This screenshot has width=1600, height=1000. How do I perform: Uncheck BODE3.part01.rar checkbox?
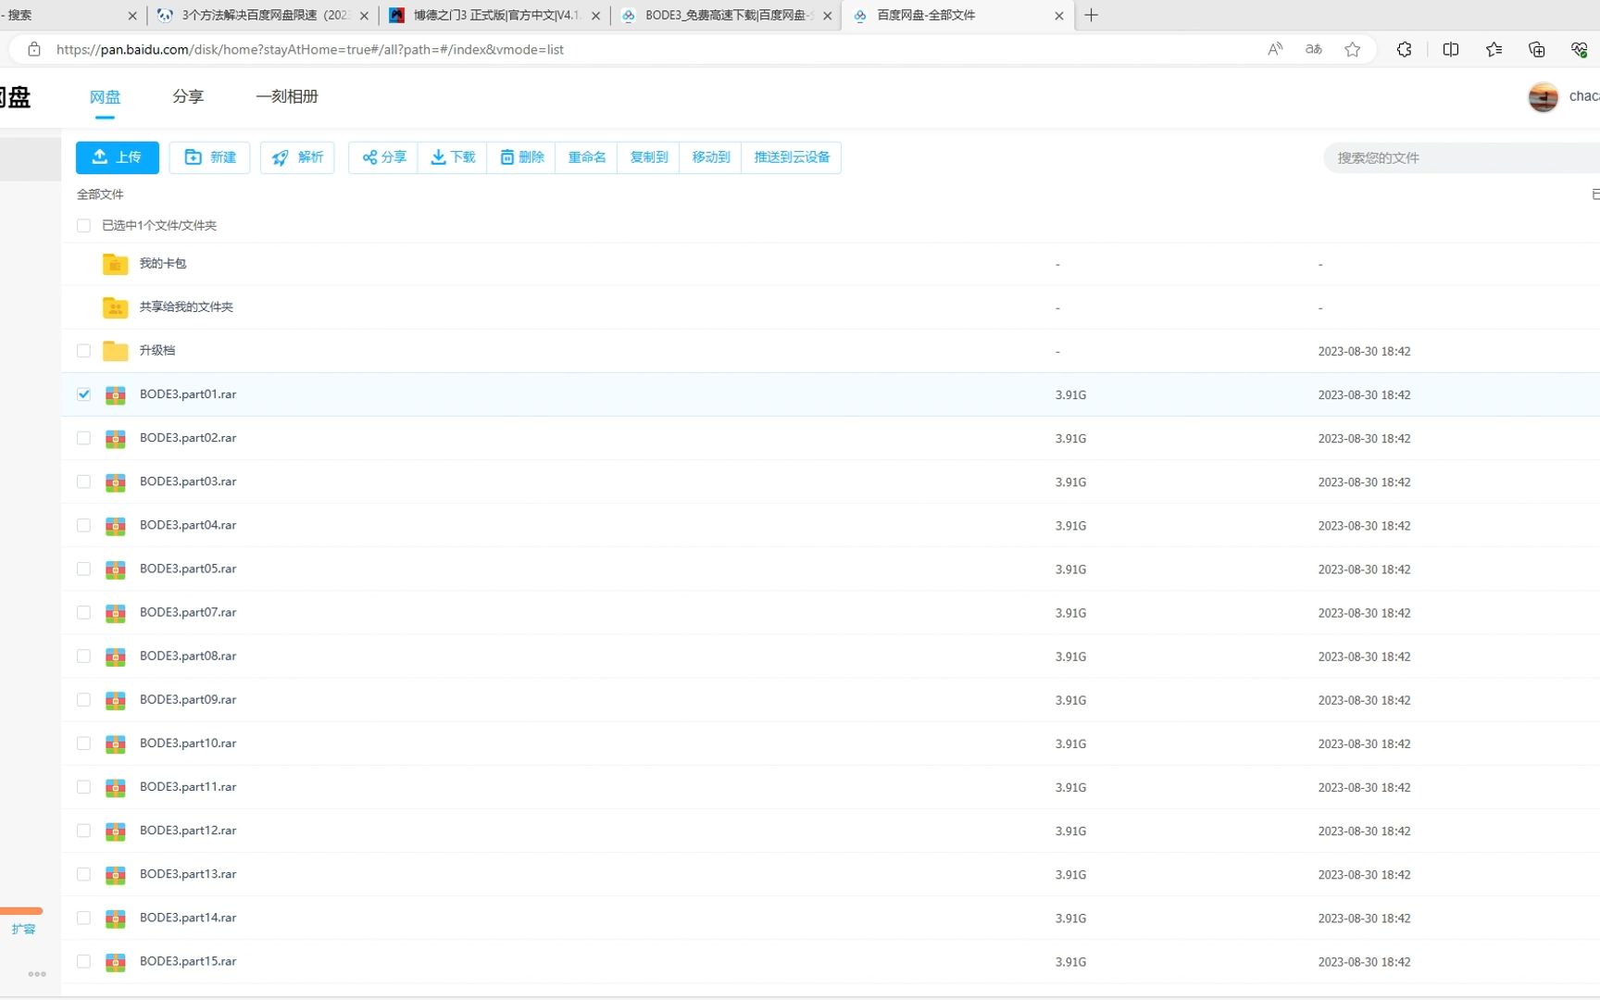click(x=83, y=394)
